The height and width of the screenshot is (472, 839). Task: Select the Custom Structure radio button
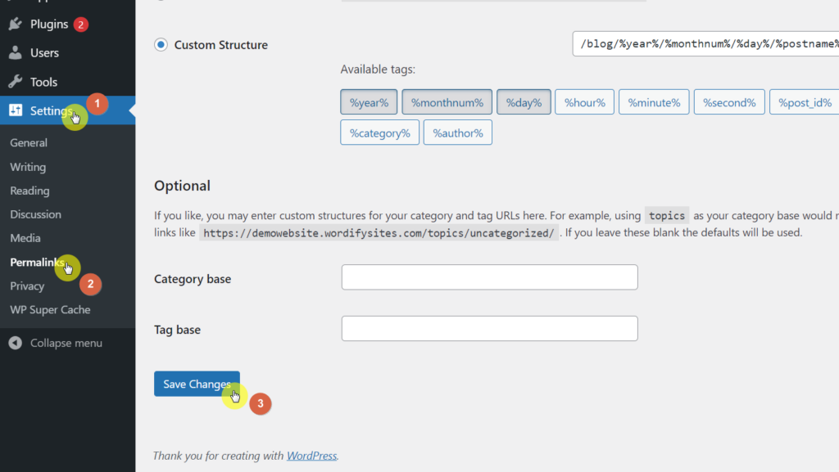pyautogui.click(x=161, y=45)
